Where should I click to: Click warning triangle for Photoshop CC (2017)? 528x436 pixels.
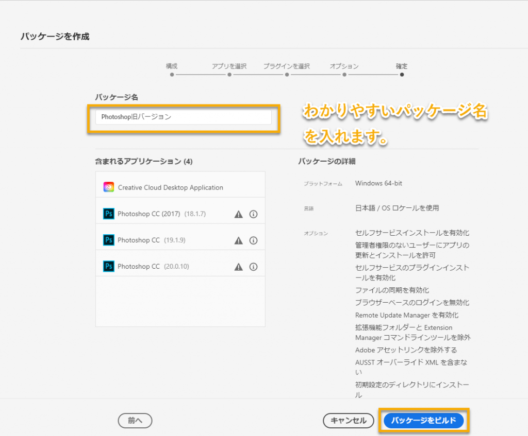point(238,214)
